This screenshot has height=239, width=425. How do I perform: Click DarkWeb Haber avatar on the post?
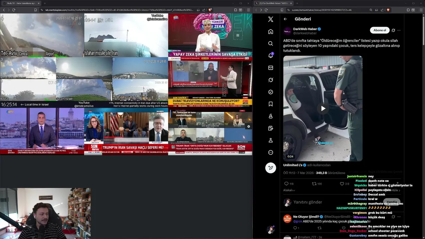tap(287, 31)
